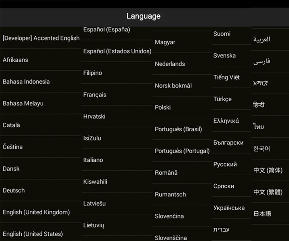
Task: Select Русский language entry
Action: 225,164
